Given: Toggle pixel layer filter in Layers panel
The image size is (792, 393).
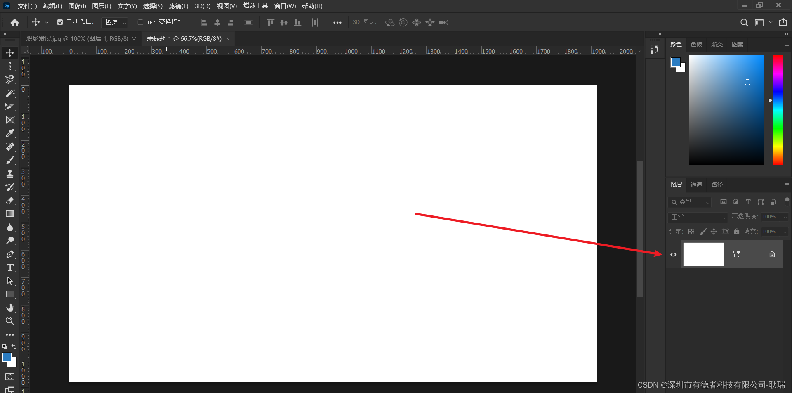Looking at the screenshot, I should tap(724, 202).
